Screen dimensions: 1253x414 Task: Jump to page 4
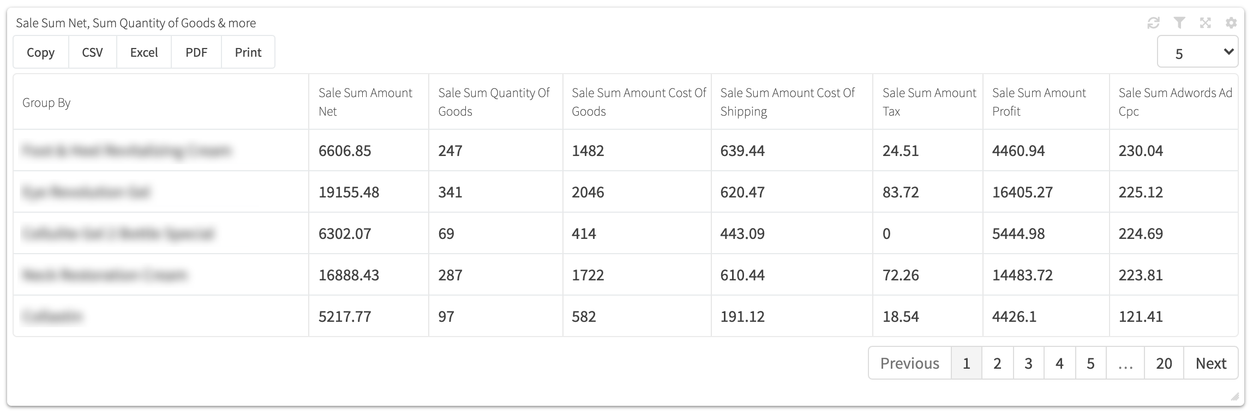(1060, 363)
